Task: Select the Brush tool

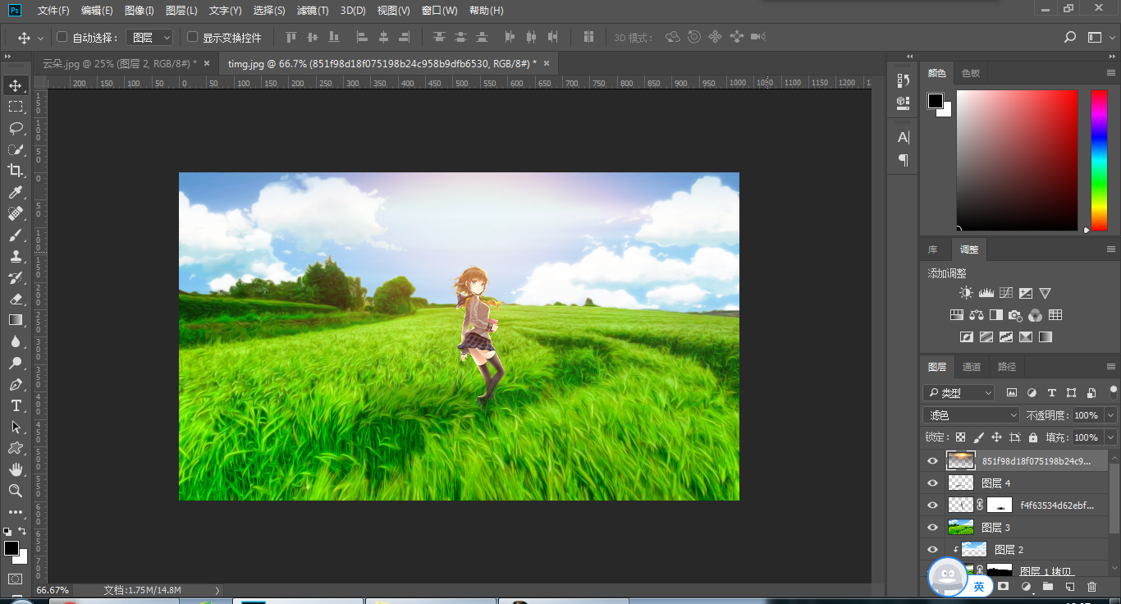Action: point(16,235)
